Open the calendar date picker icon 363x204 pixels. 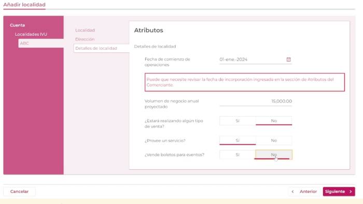288,60
